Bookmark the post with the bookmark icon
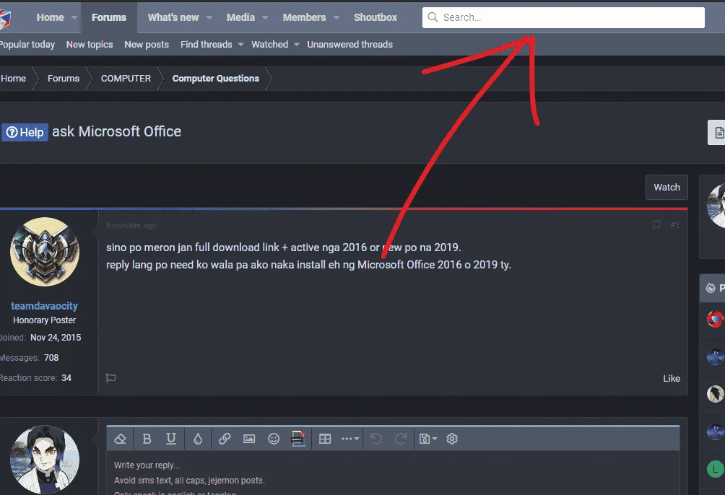The width and height of the screenshot is (725, 495). coord(656,224)
